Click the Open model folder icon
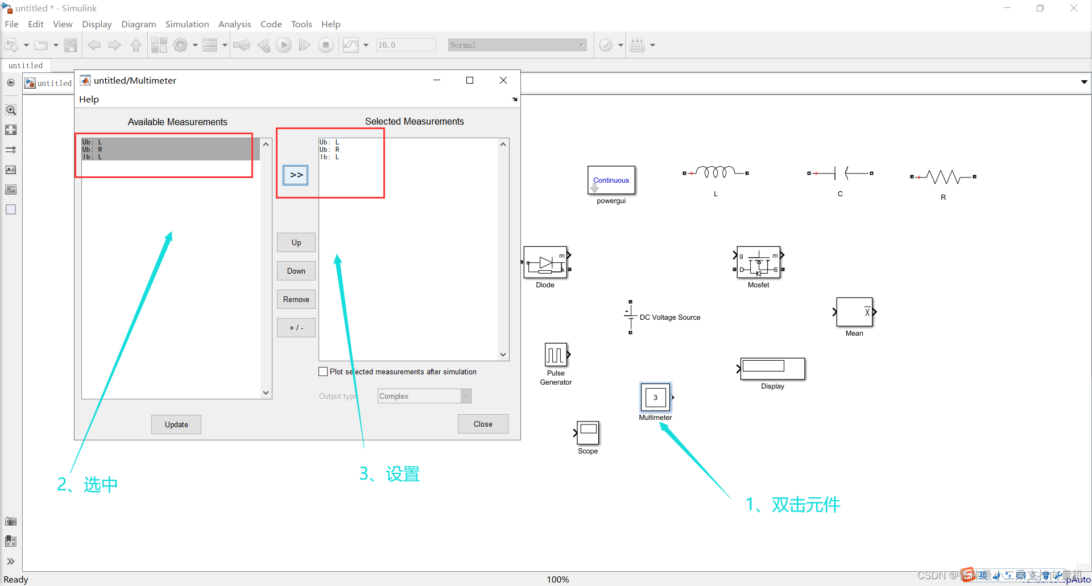 (41, 45)
